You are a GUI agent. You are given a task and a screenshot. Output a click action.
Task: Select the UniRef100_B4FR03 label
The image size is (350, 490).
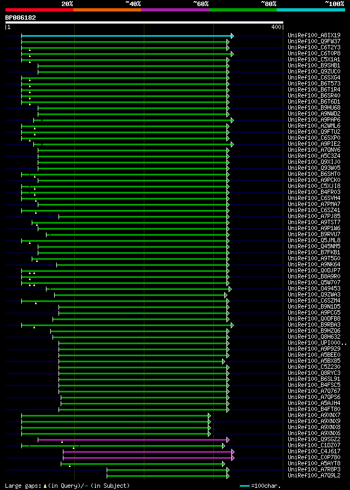click(314, 192)
